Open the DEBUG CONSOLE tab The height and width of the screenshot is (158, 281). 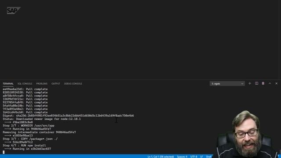tap(73, 84)
